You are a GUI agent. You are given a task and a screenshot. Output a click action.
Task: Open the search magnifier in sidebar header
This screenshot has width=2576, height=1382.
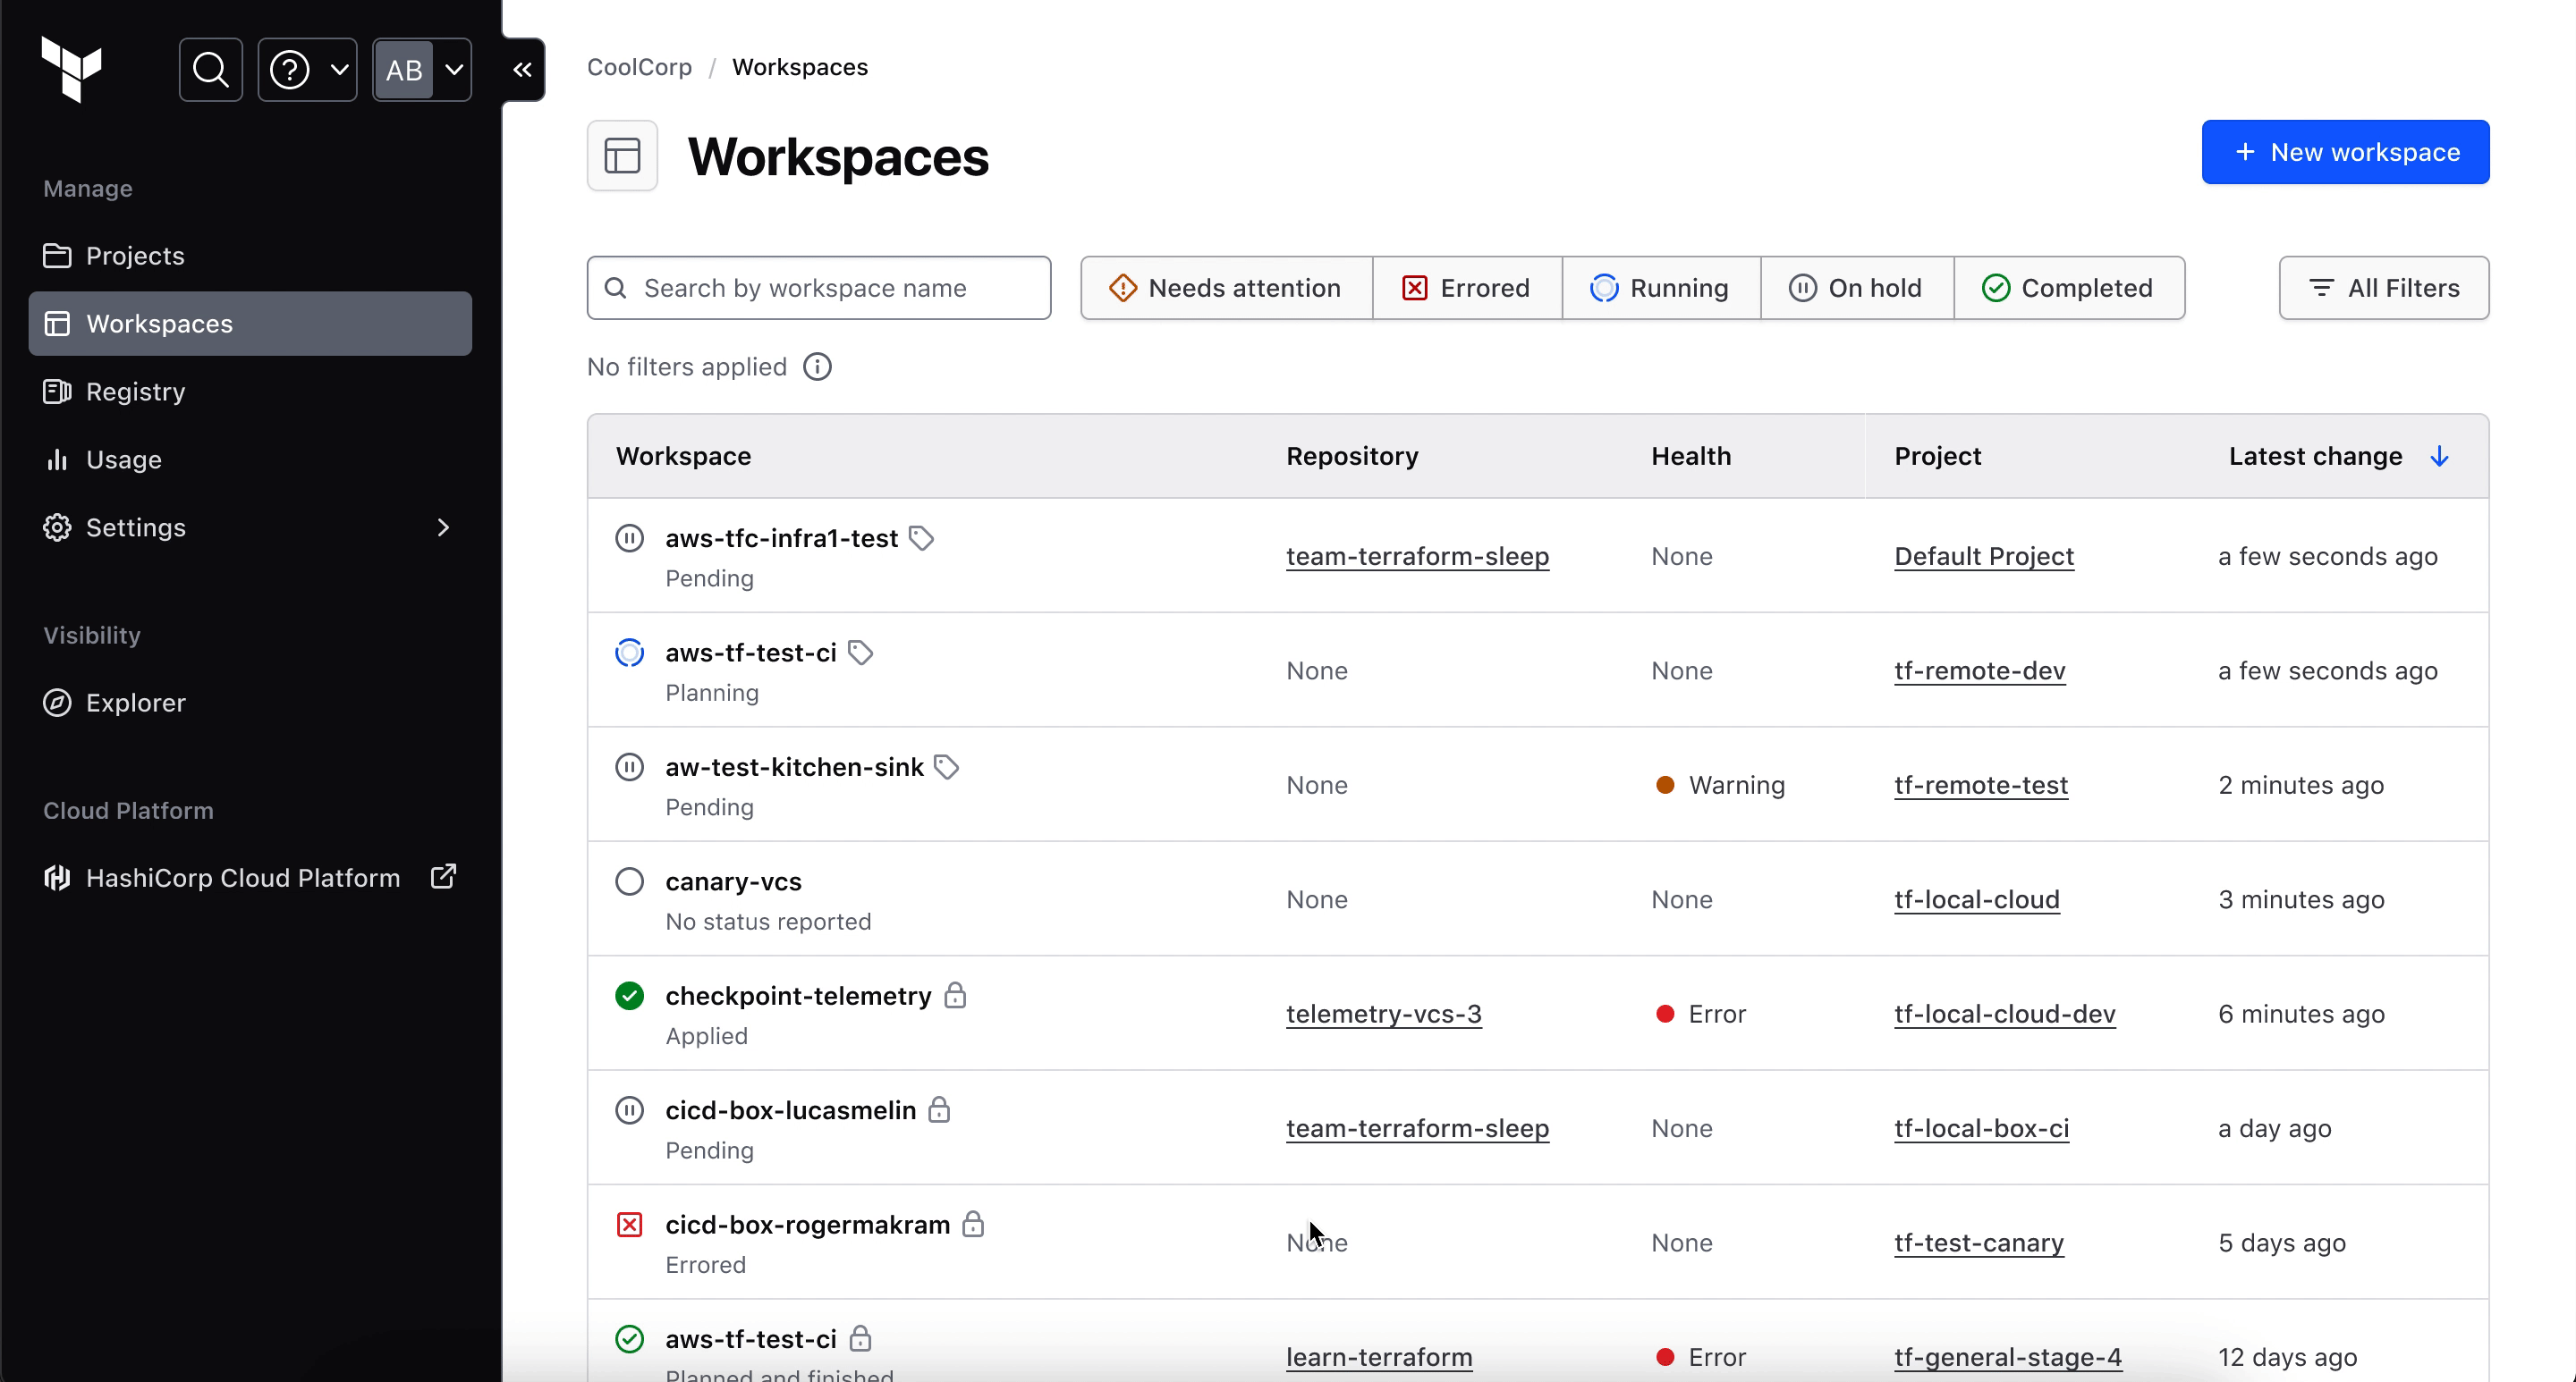pos(210,70)
